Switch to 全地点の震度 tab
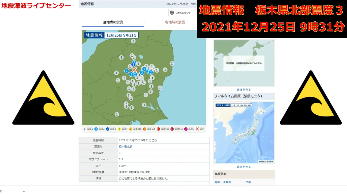The width and height of the screenshot is (347, 195). pos(113,22)
